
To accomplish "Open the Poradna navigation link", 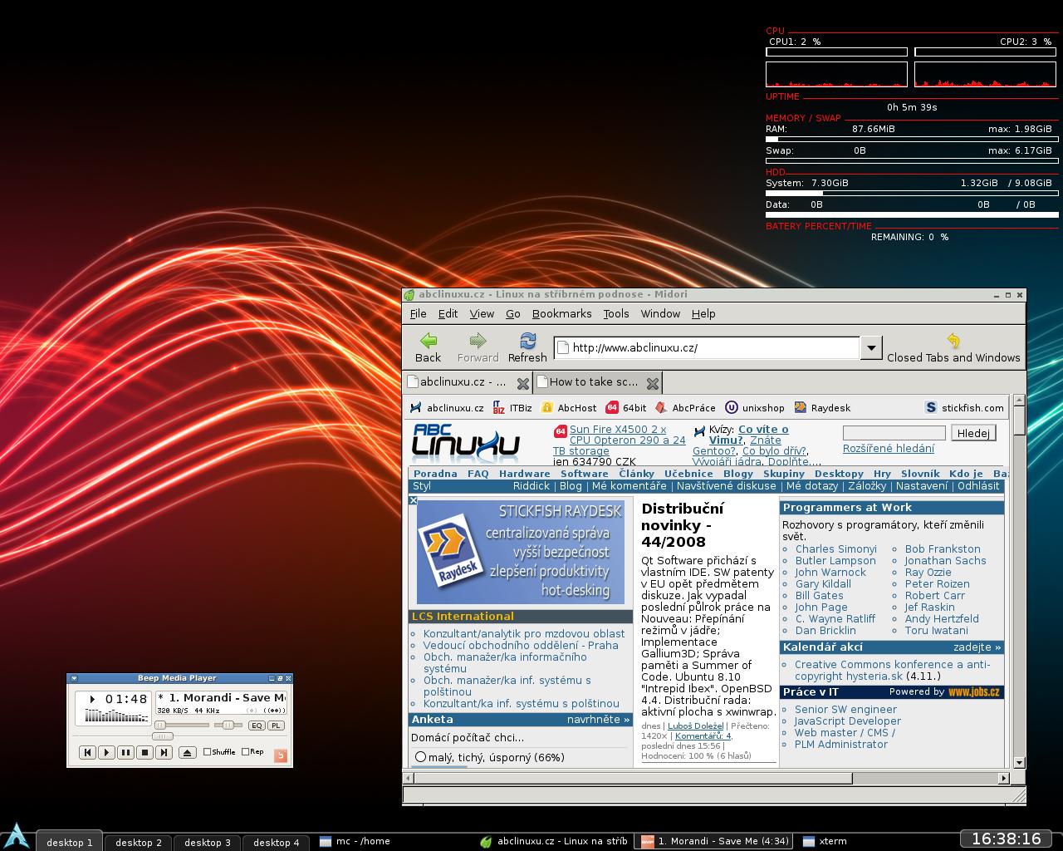I will [x=435, y=474].
